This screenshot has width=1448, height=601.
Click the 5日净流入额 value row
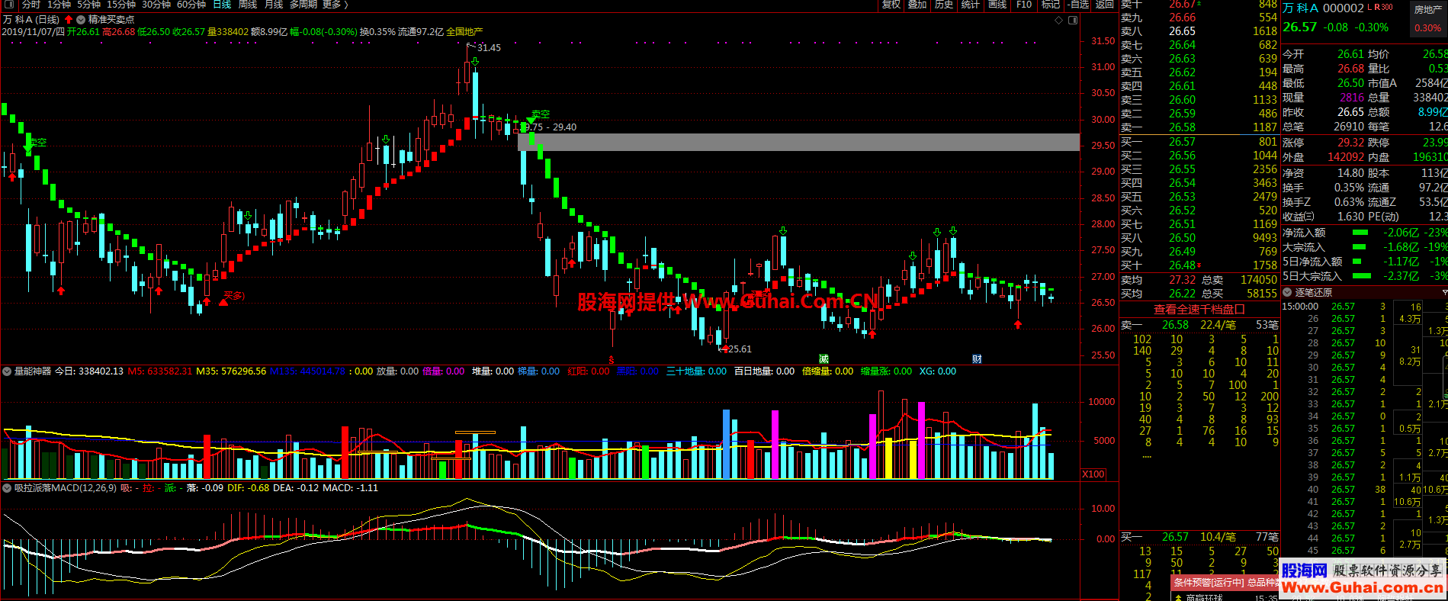[1364, 262]
